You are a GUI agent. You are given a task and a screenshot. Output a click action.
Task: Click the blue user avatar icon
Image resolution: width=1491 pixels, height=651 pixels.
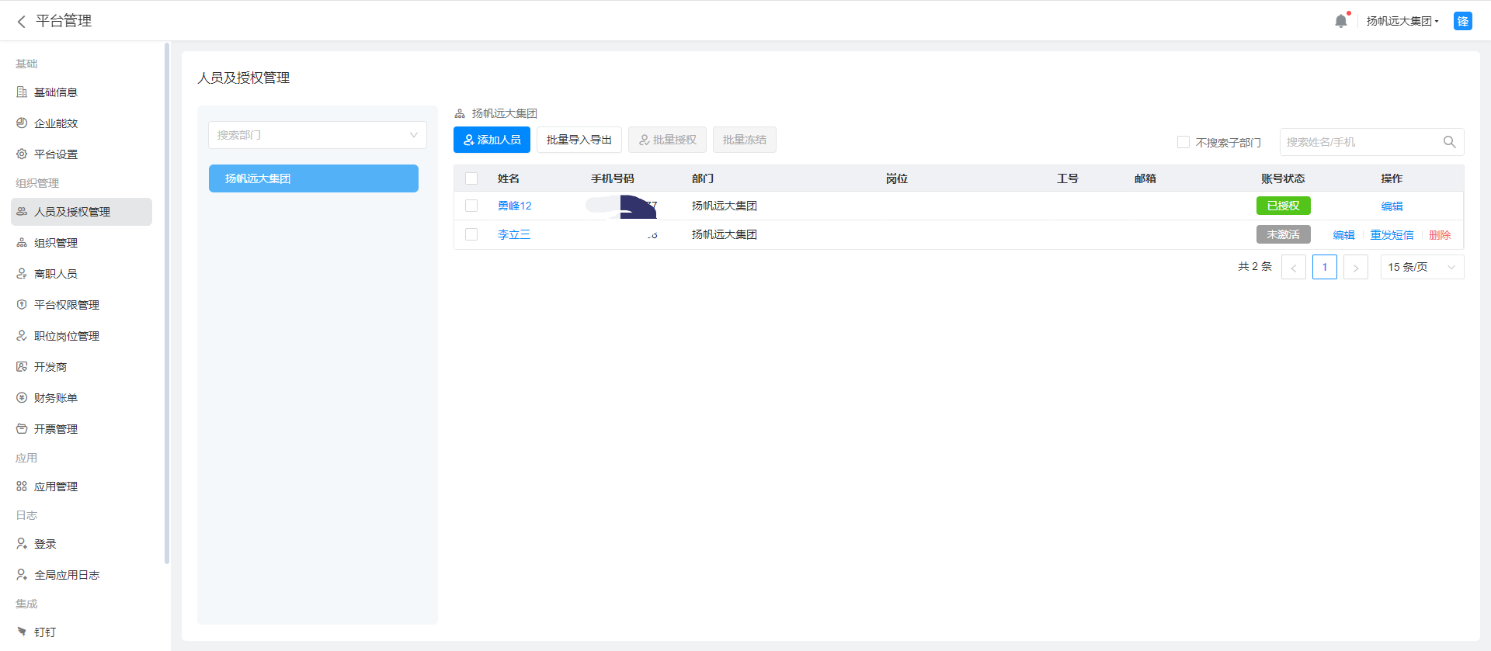1462,21
